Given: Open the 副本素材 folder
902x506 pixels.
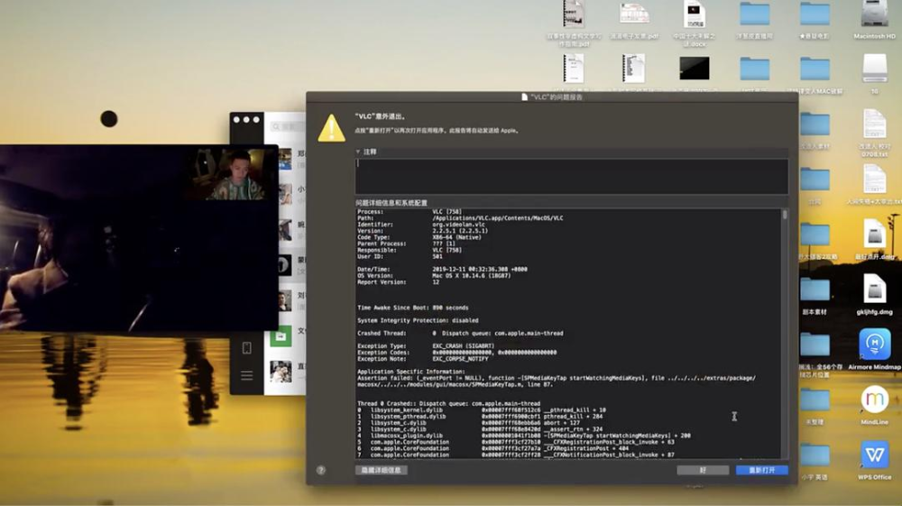Looking at the screenshot, I should [815, 290].
